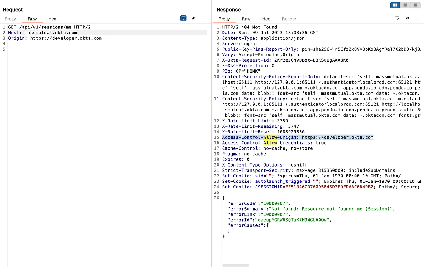Image resolution: width=425 pixels, height=267 pixels.
Task: Select the highlighted Access-Control-Allow-Origin header
Action: click(297, 137)
